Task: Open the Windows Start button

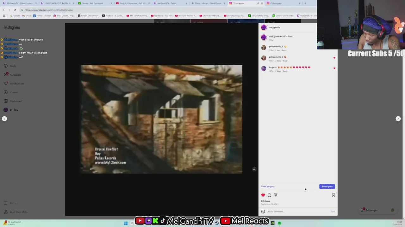Action: point(126,223)
